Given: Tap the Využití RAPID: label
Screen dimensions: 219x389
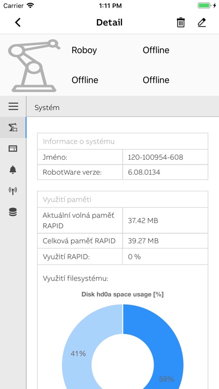Looking at the screenshot, I should point(66,257).
